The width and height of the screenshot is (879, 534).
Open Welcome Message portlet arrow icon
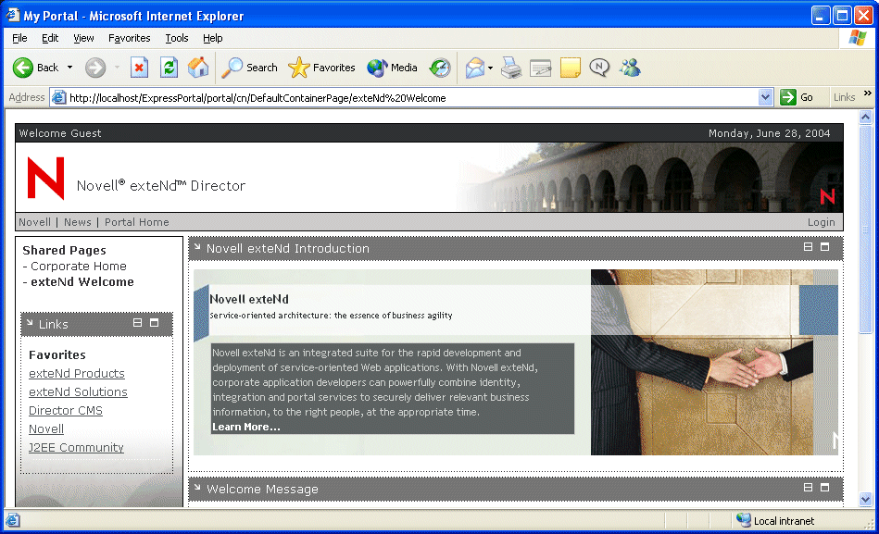tap(197, 487)
